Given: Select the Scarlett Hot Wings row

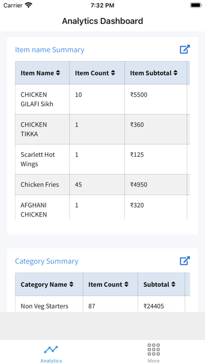Looking at the screenshot, I should (102, 159).
